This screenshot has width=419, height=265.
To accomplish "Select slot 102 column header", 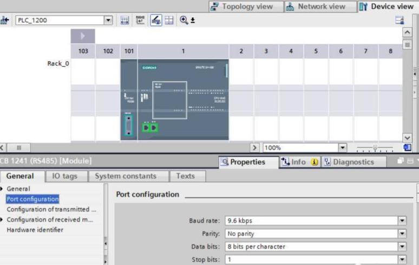I will 108,51.
